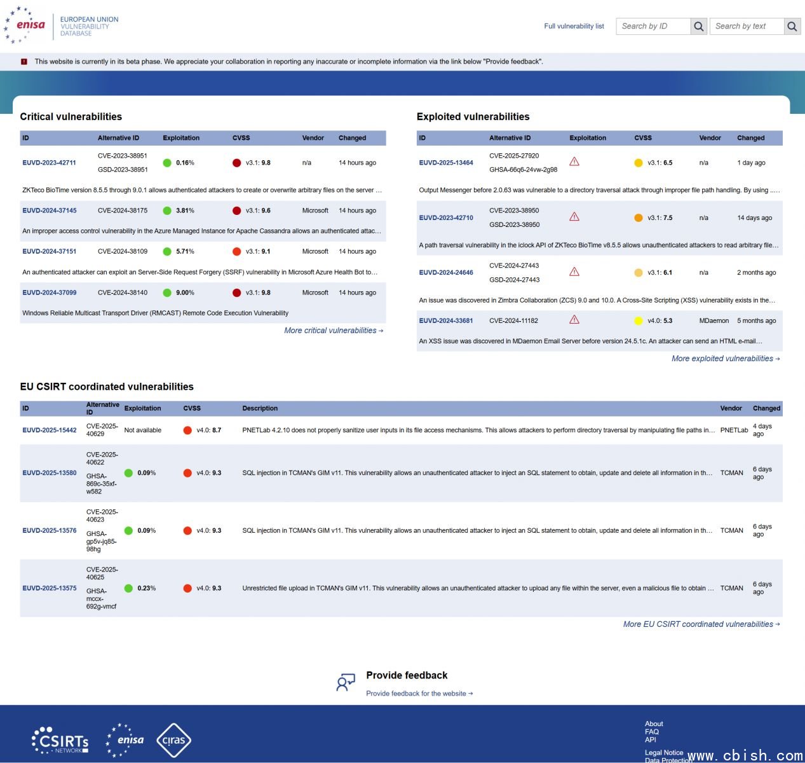
Task: Click the MDaemon vendor cell
Action: coord(714,321)
